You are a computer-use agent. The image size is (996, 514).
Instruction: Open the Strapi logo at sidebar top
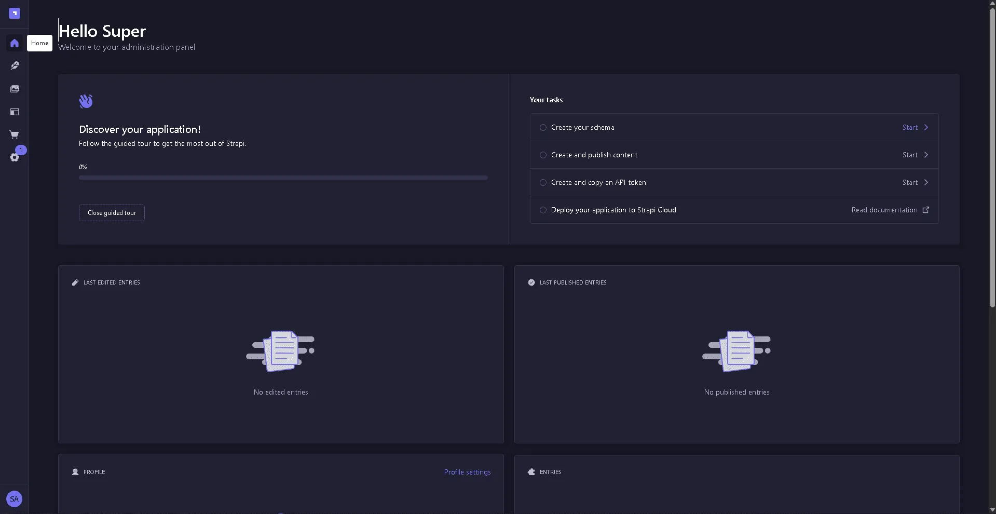pyautogui.click(x=15, y=13)
